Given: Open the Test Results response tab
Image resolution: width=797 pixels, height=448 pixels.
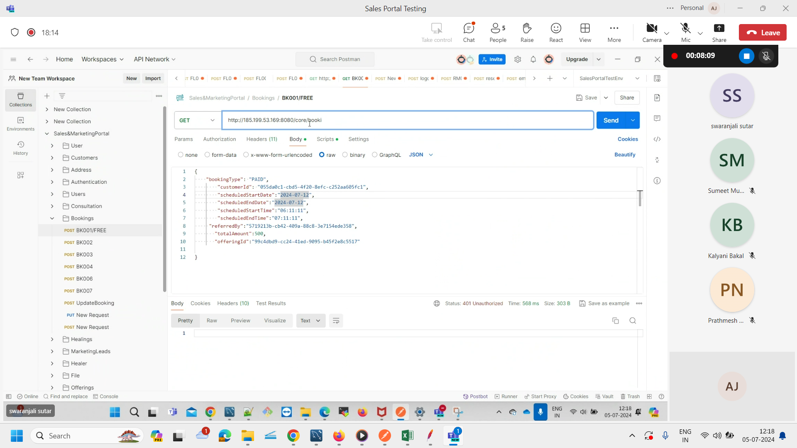Looking at the screenshot, I should (271, 304).
